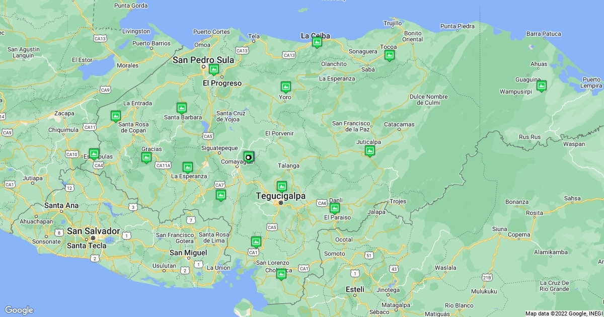604x317 pixels.
Task: Click the marker near Wampusirpi
Action: pos(542,86)
